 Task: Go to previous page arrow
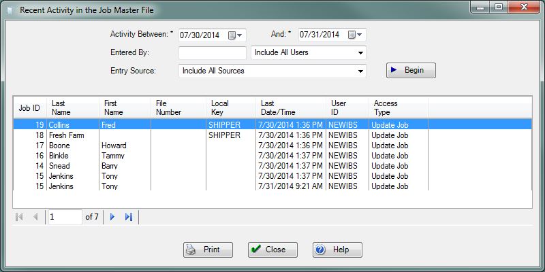pyautogui.click(x=35, y=217)
